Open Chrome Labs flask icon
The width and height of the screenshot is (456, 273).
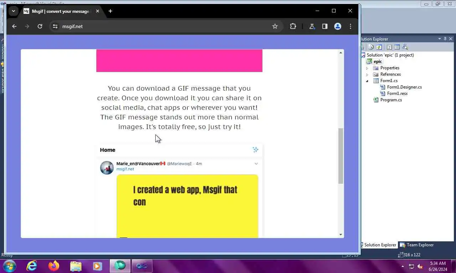[312, 26]
